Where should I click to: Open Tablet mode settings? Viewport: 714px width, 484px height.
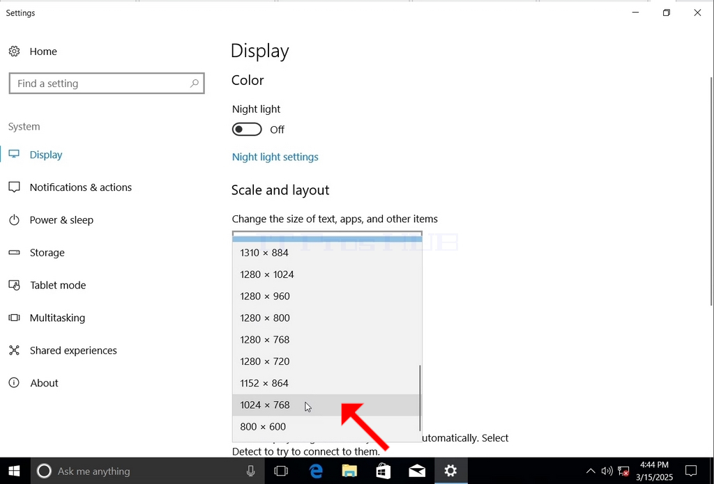point(58,286)
